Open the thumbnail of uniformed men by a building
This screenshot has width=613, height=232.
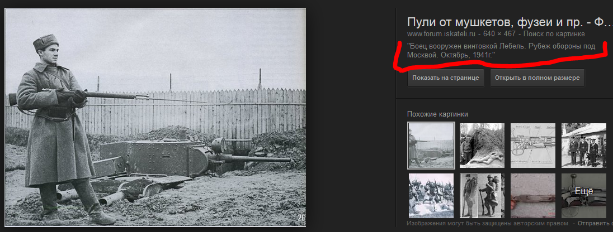pos(584,146)
